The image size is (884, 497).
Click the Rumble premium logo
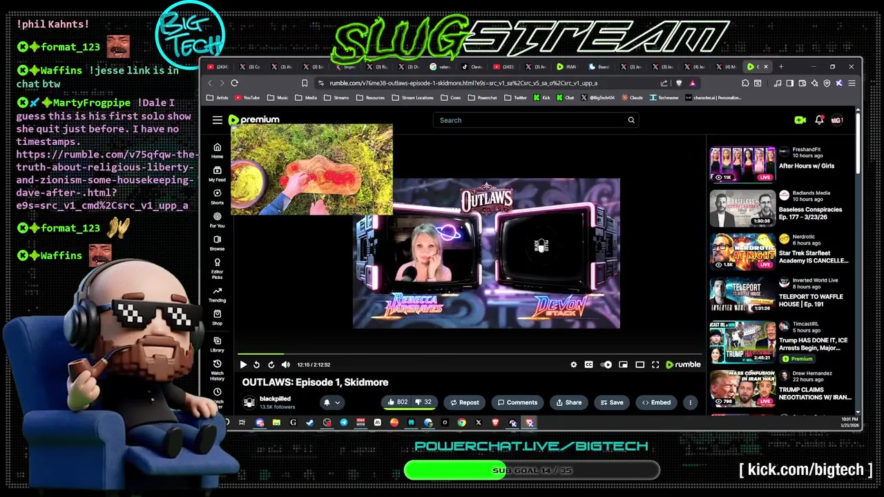pos(253,120)
